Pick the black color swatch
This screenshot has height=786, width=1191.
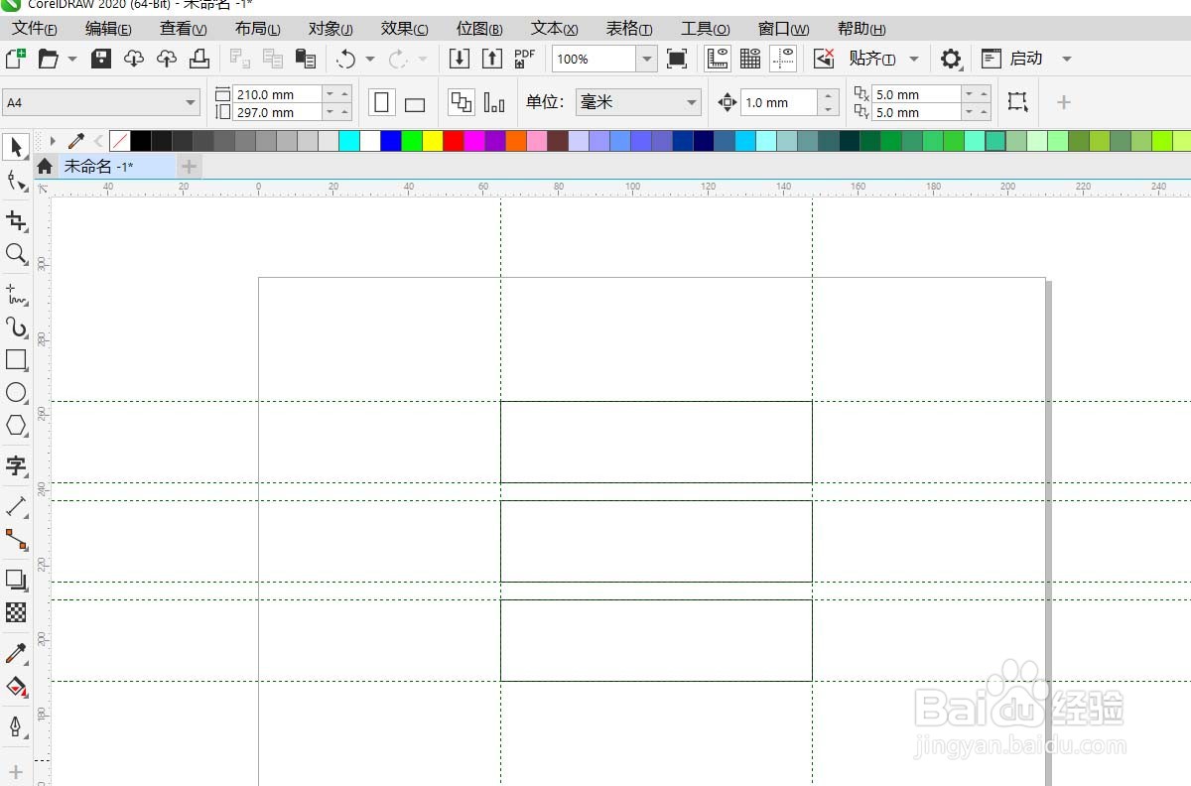point(140,141)
